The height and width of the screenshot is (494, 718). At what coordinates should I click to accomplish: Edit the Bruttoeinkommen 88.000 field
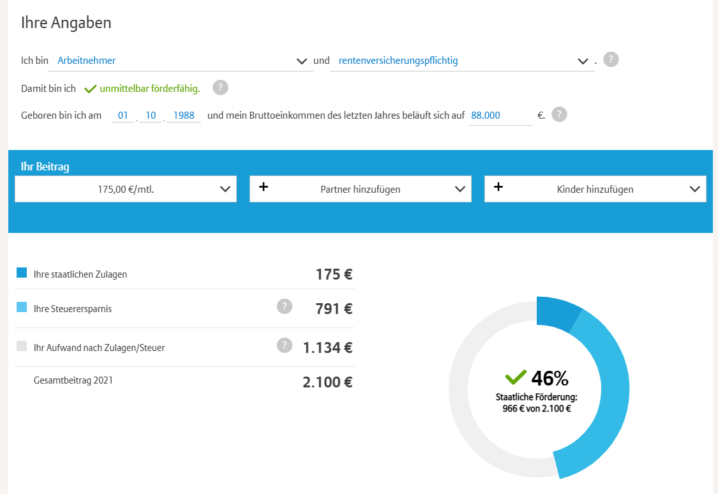point(500,116)
